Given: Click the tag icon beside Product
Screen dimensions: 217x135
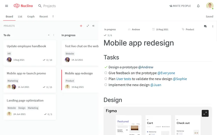Looking at the screenshot, I should click(183, 29).
